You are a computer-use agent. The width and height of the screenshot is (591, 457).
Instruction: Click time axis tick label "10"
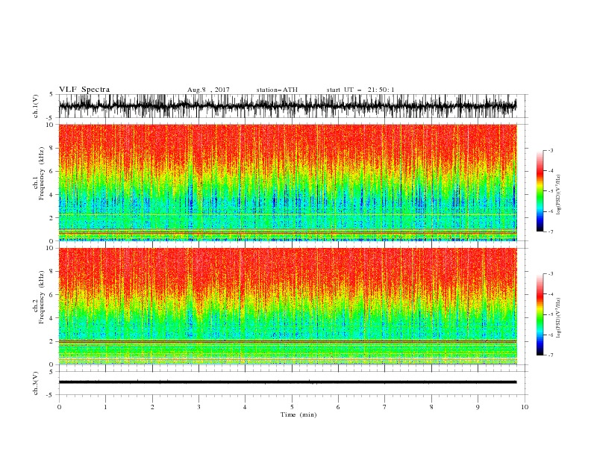[x=525, y=407]
